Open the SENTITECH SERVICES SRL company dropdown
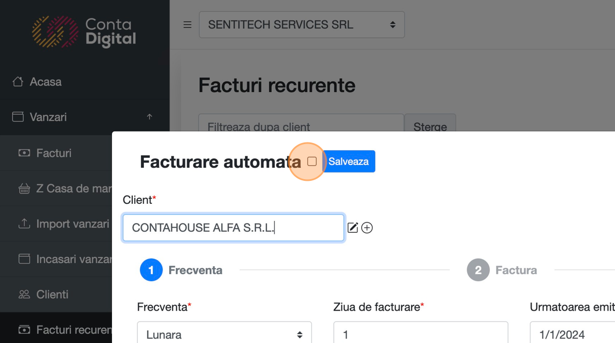 301,25
